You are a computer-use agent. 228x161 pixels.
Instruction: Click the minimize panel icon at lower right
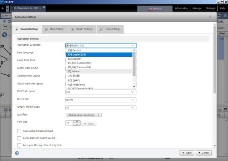tap(220, 110)
